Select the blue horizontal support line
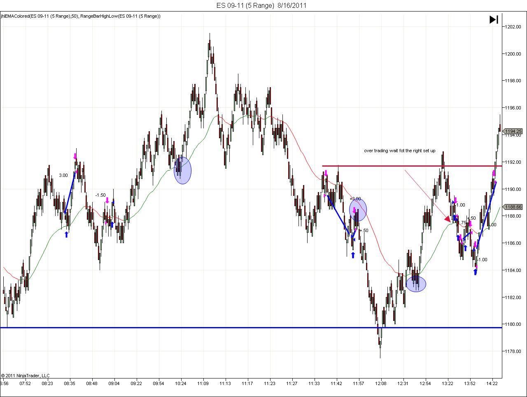The image size is (527, 397). 251,327
